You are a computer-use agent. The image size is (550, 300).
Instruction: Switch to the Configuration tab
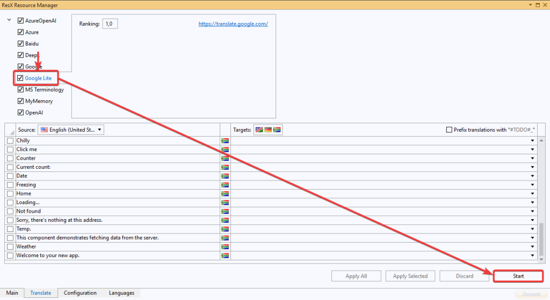click(80, 293)
